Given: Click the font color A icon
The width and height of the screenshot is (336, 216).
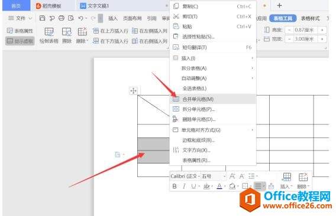Looking at the screenshot, I should click(219, 186).
